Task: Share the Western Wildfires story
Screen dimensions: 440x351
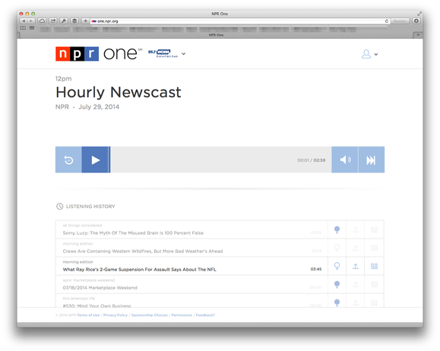Action: click(356, 248)
